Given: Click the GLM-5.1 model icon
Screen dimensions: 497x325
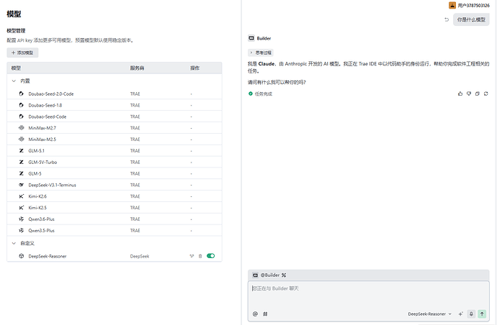Looking at the screenshot, I should [x=21, y=150].
